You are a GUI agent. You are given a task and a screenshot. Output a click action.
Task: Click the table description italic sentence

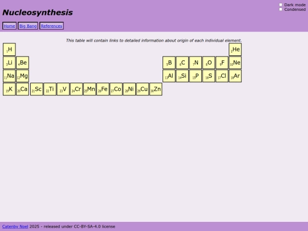pos(154,40)
